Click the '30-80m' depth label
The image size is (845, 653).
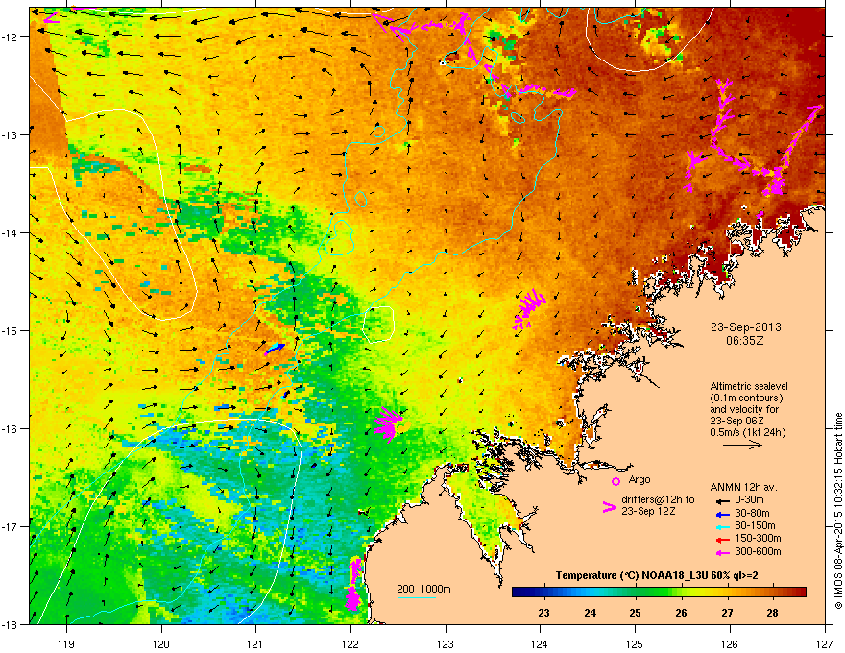point(752,513)
